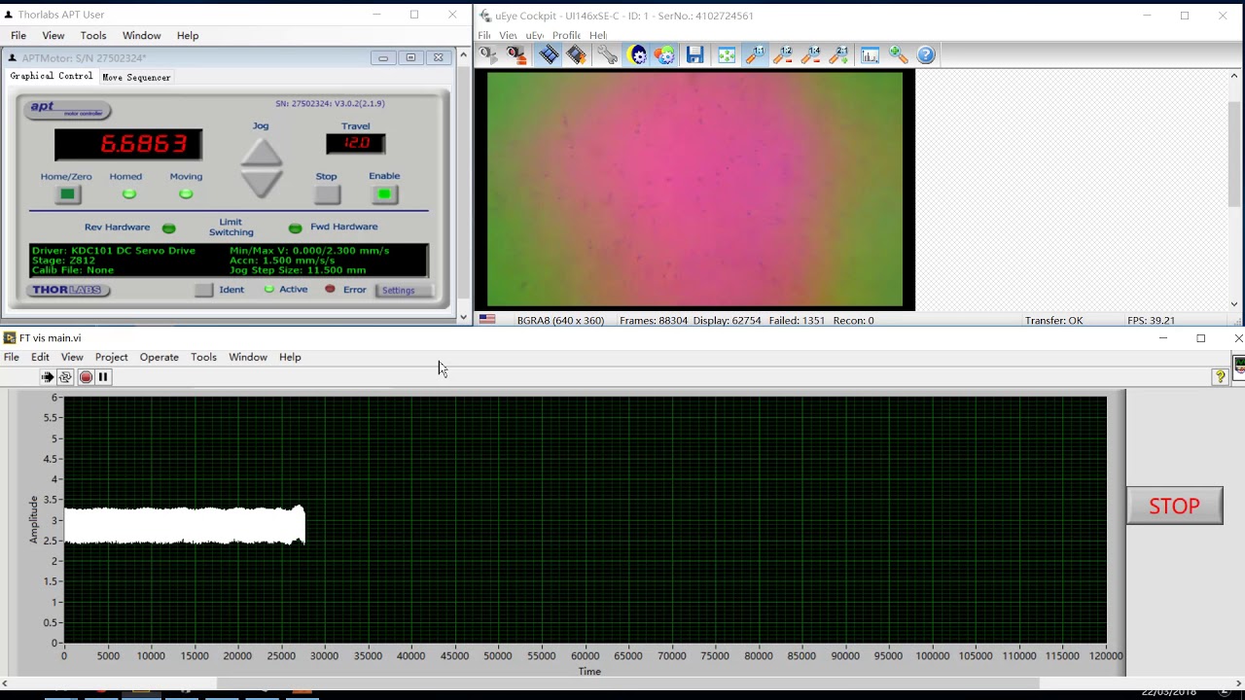Click the red position display 6.6863
This screenshot has height=700, width=1245.
coord(128,144)
